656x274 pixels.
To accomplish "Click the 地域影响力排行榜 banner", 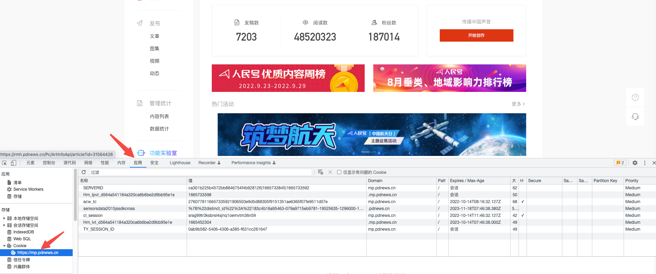I will pos(450,78).
